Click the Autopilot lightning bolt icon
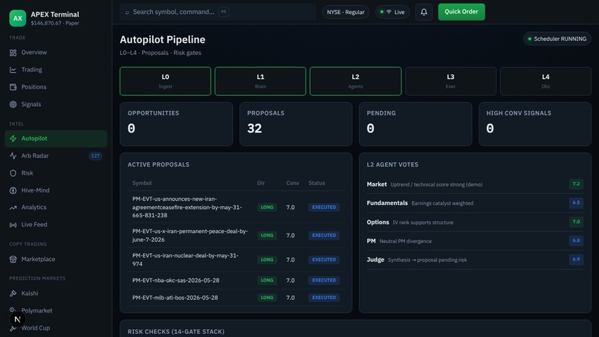 click(13, 138)
